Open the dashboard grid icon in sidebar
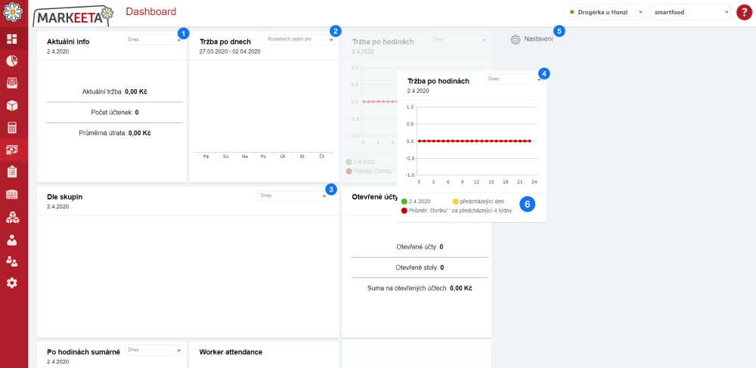This screenshot has height=368, width=756. pyautogui.click(x=12, y=39)
